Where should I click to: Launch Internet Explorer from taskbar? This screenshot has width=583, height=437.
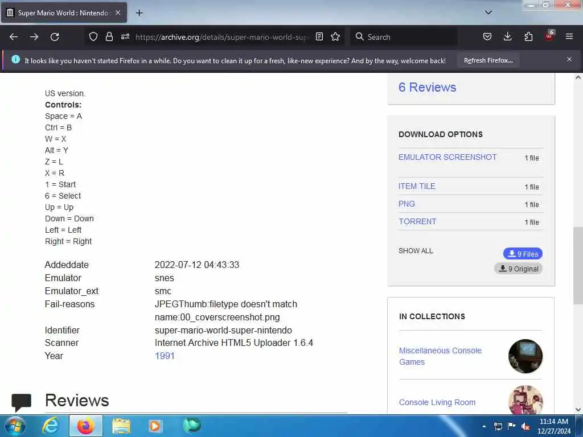(51, 426)
